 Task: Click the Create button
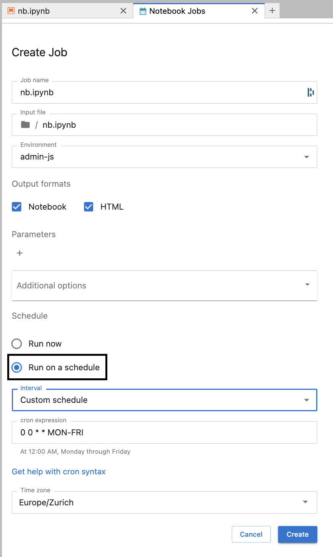(x=297, y=534)
